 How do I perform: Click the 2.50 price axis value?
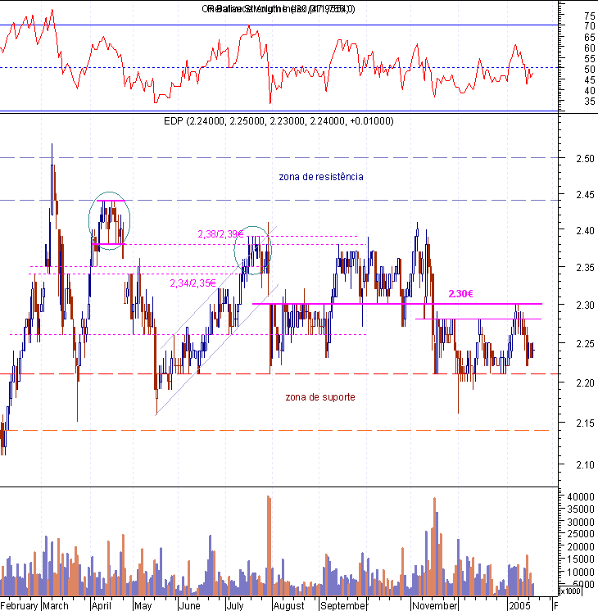click(585, 159)
